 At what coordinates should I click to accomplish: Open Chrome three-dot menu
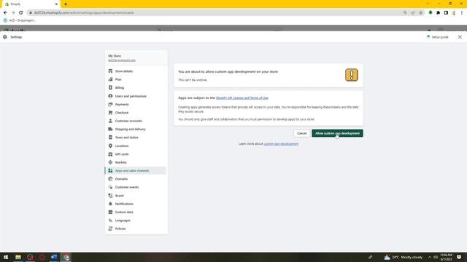pyautogui.click(x=462, y=13)
